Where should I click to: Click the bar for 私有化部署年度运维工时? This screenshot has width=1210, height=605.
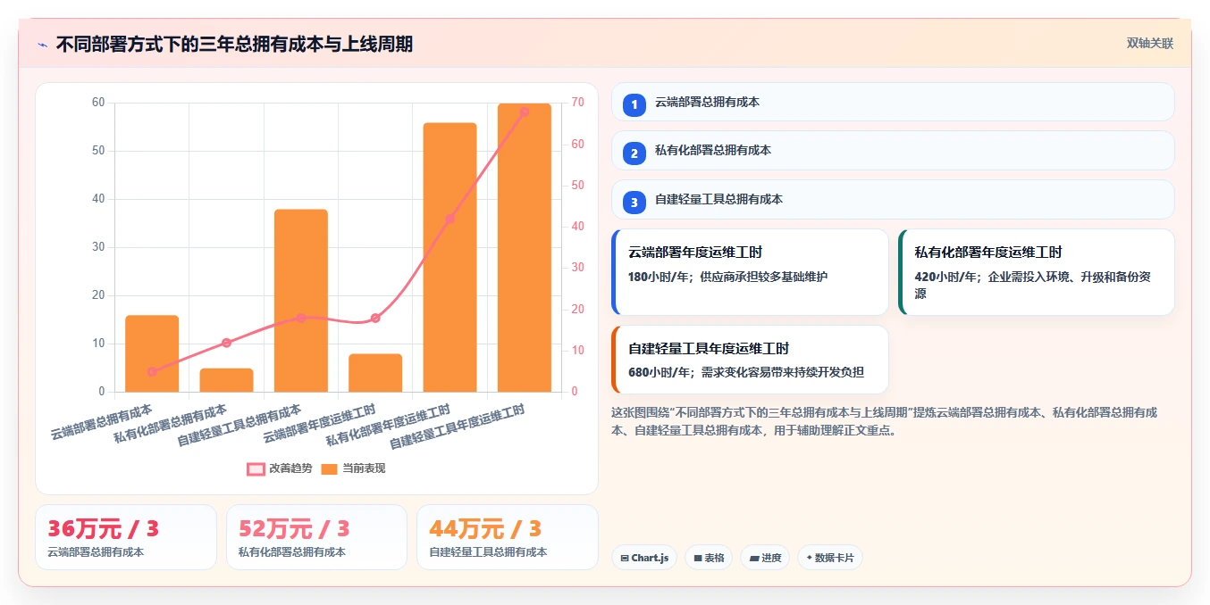click(x=450, y=257)
